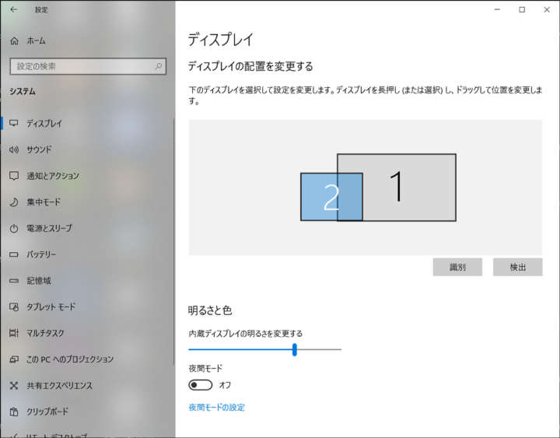This screenshot has height=438, width=560.
Task: Open サウンド settings page label
Action: (x=39, y=149)
